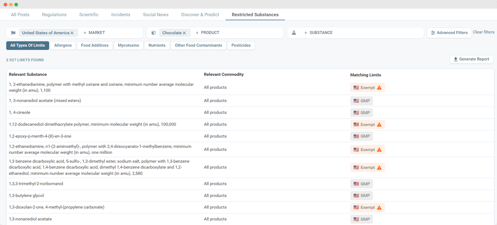Open the Discover & Predict tab

click(200, 15)
